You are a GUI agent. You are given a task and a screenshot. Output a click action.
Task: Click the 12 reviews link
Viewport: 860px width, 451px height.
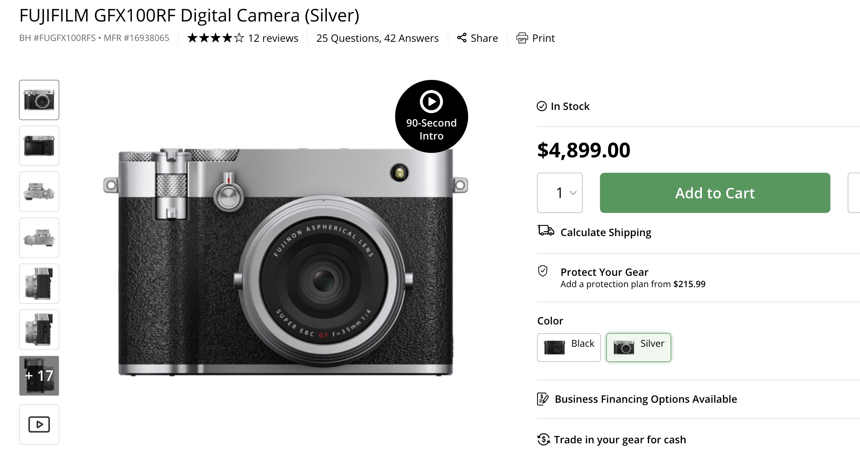click(x=273, y=38)
